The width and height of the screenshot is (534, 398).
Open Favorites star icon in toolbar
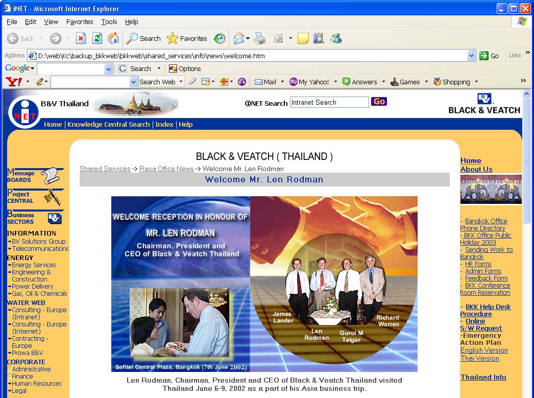click(173, 38)
